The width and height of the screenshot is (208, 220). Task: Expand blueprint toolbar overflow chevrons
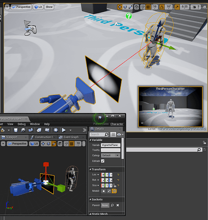(84, 130)
